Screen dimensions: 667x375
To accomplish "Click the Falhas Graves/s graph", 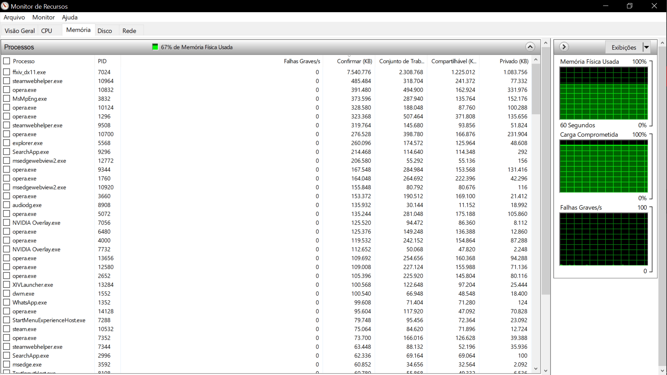I will point(603,239).
